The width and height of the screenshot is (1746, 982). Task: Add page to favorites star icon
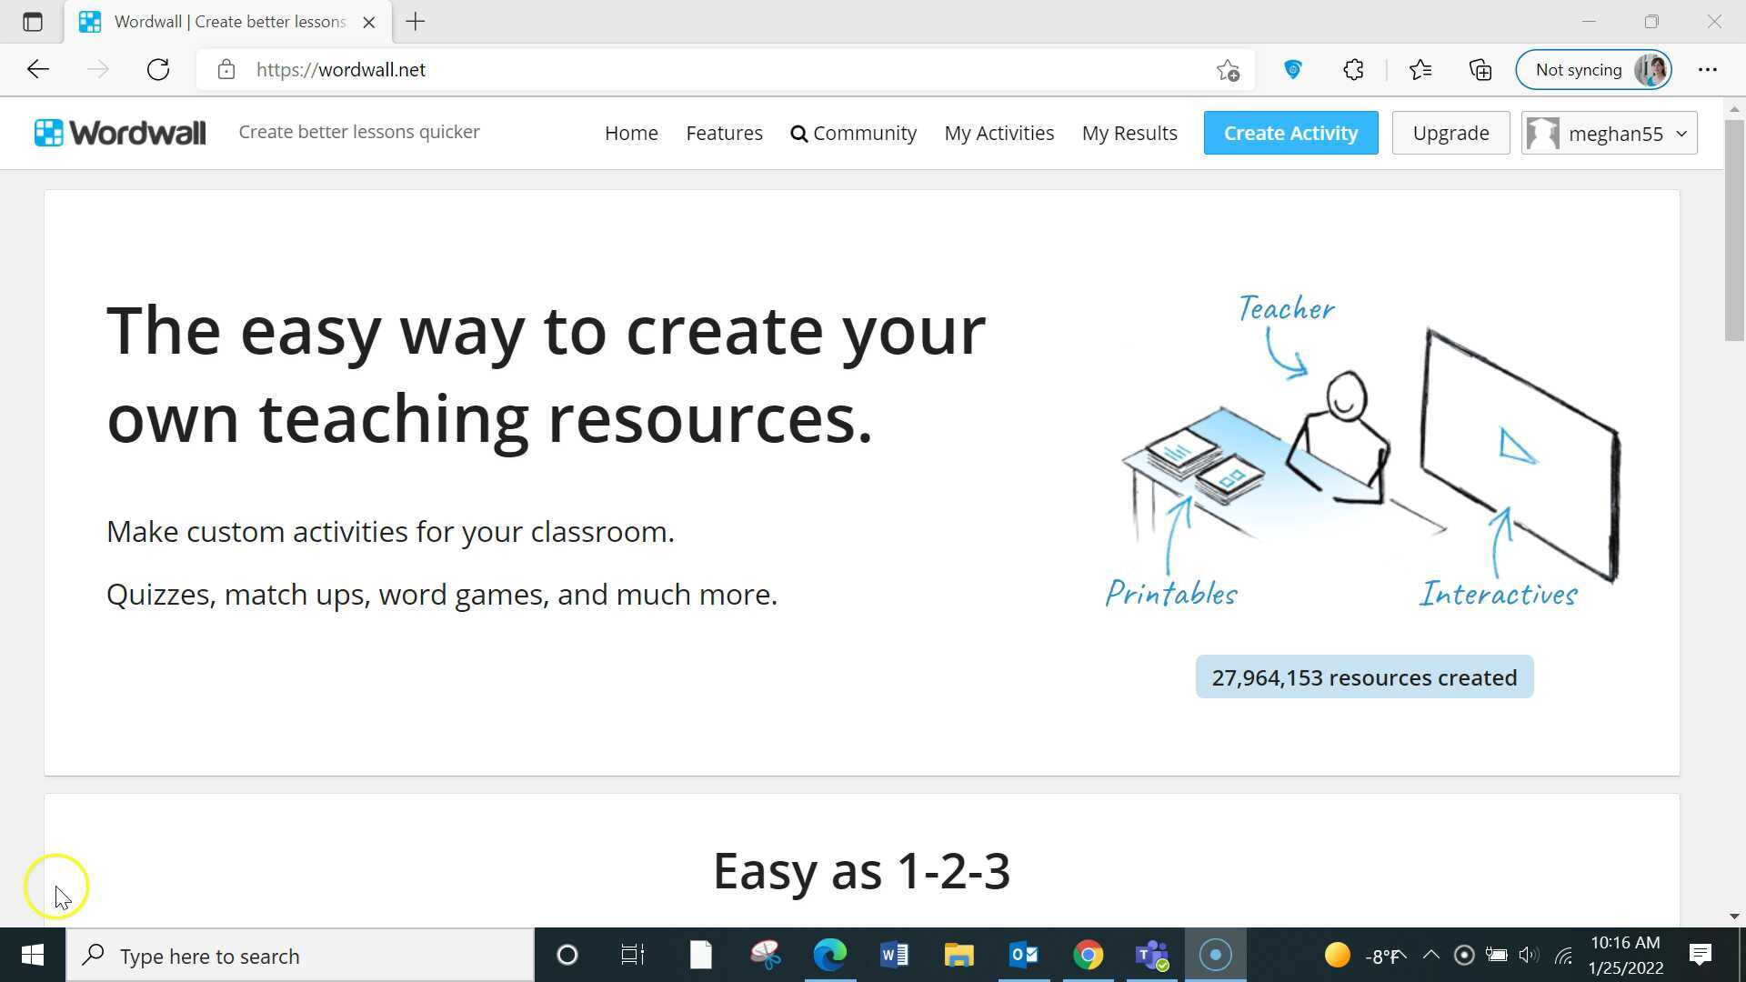pos(1228,70)
